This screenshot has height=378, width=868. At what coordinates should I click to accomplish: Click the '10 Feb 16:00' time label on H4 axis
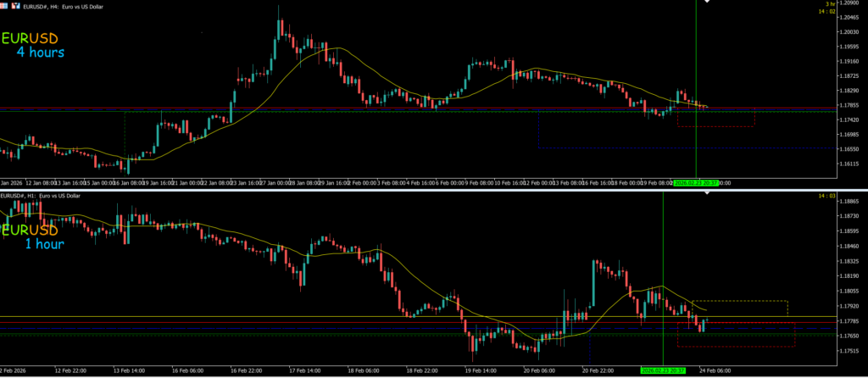click(x=509, y=182)
